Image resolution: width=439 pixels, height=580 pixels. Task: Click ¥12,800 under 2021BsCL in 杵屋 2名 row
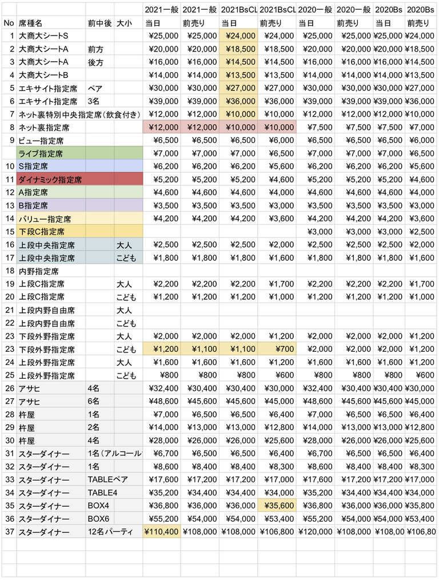(277, 427)
